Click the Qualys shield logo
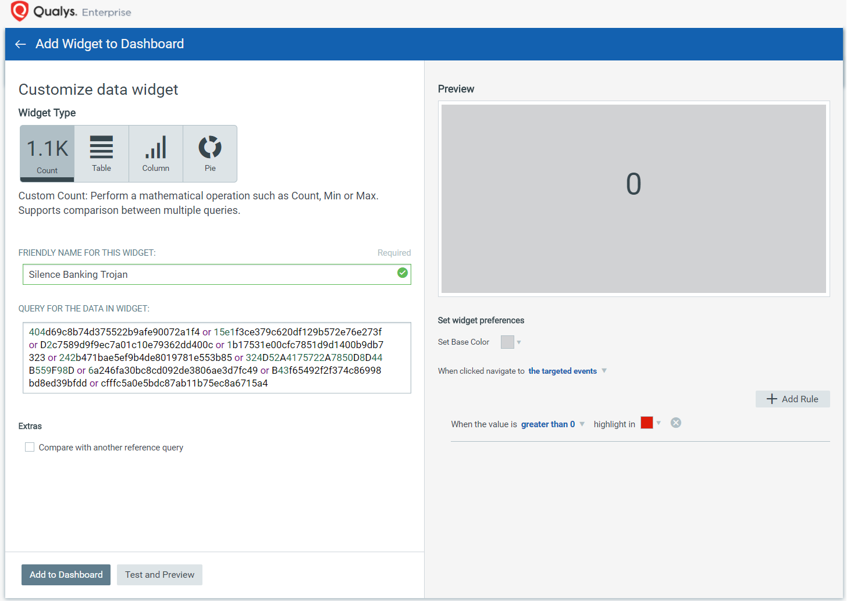Image resolution: width=847 pixels, height=601 pixels. point(20,11)
